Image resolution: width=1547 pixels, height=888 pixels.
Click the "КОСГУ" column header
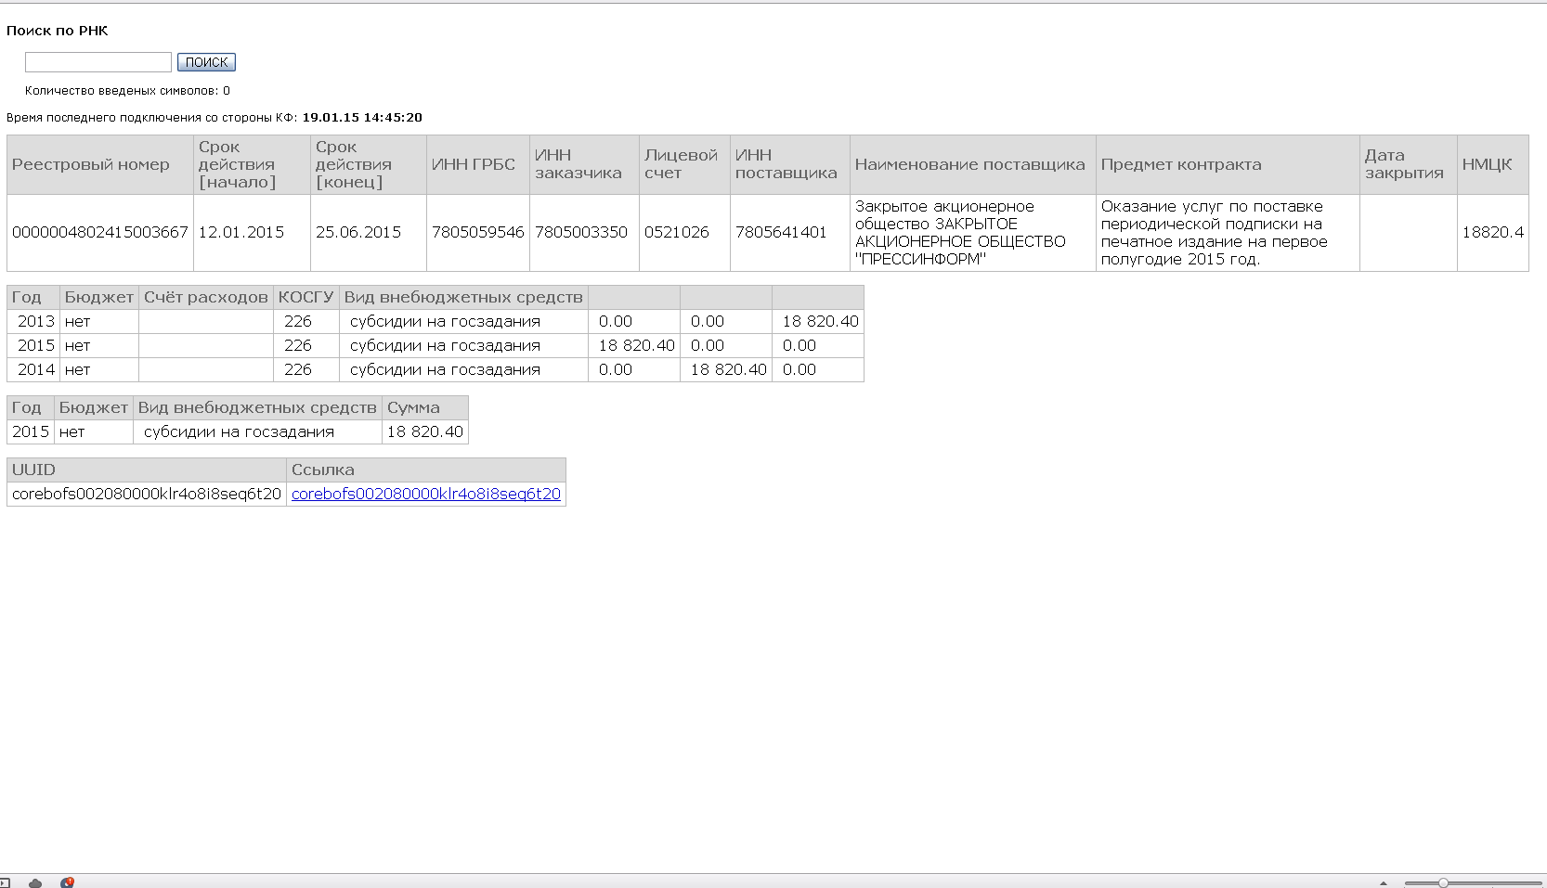tap(306, 297)
